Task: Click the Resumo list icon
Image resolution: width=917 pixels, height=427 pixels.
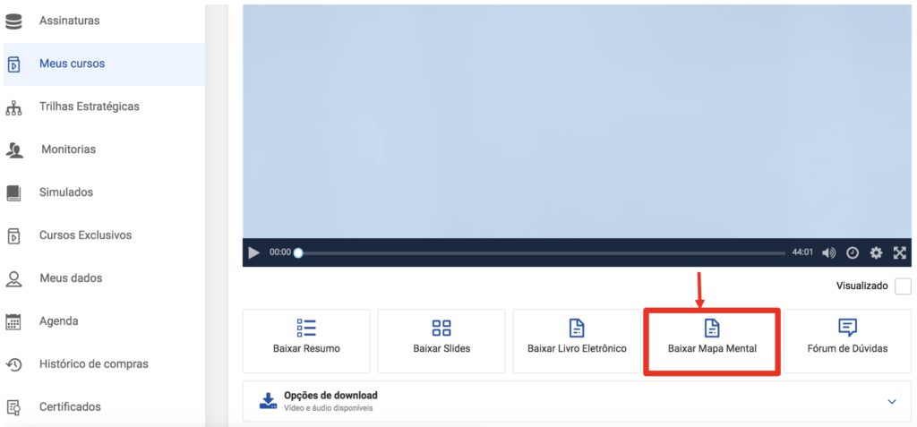Action: pos(306,329)
